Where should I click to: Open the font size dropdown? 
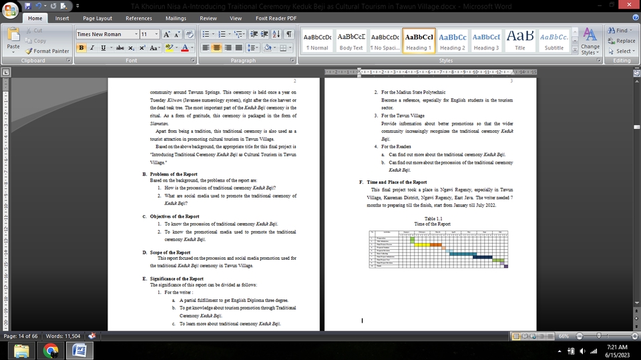[x=156, y=34]
